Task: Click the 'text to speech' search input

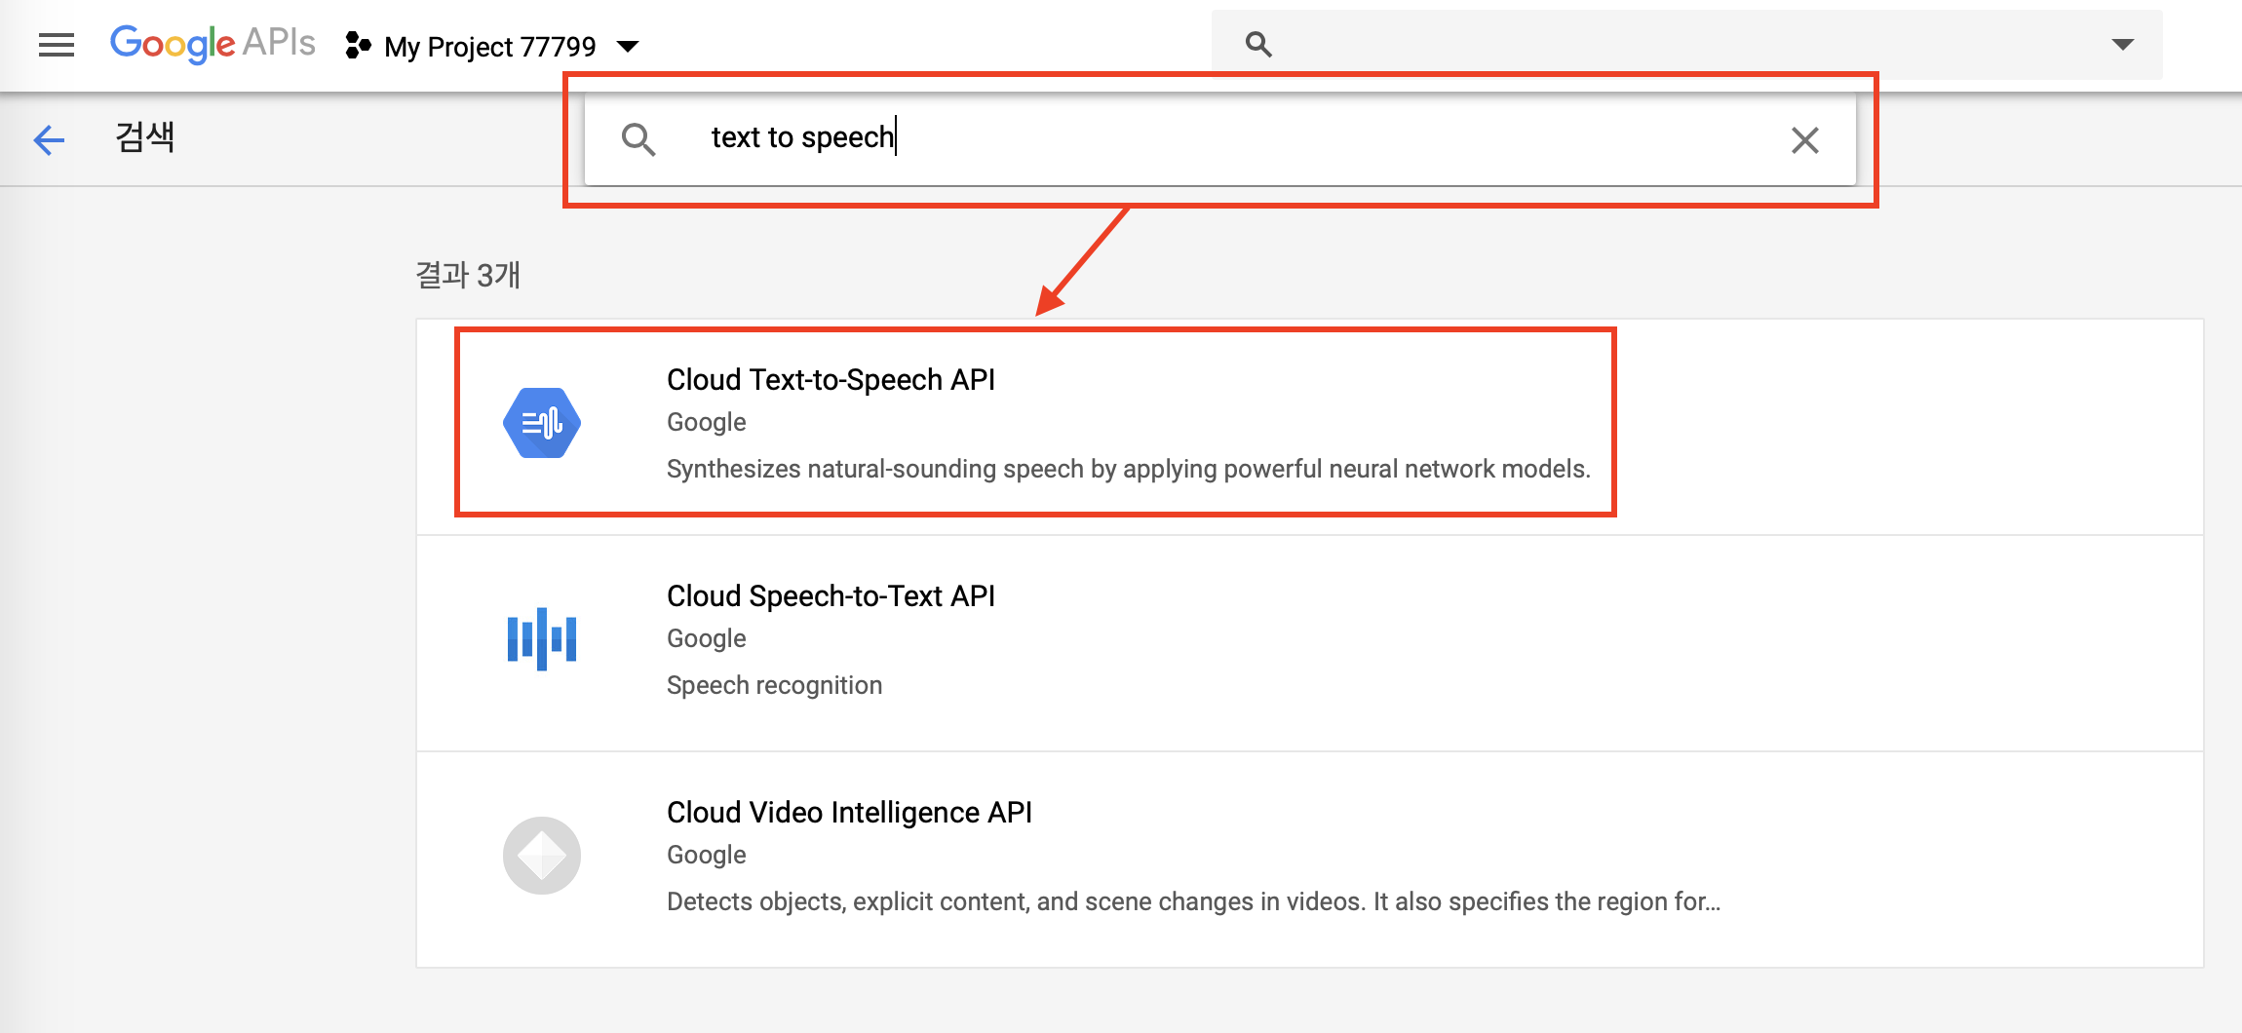Action: [x=1218, y=137]
